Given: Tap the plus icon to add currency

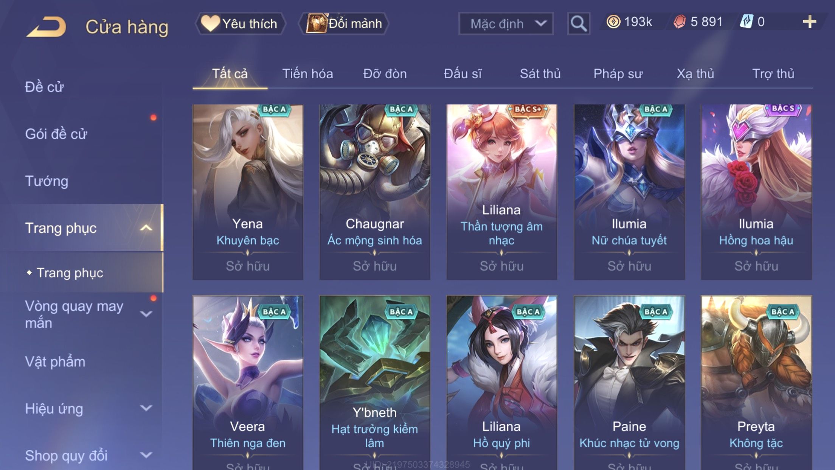Looking at the screenshot, I should 809,22.
